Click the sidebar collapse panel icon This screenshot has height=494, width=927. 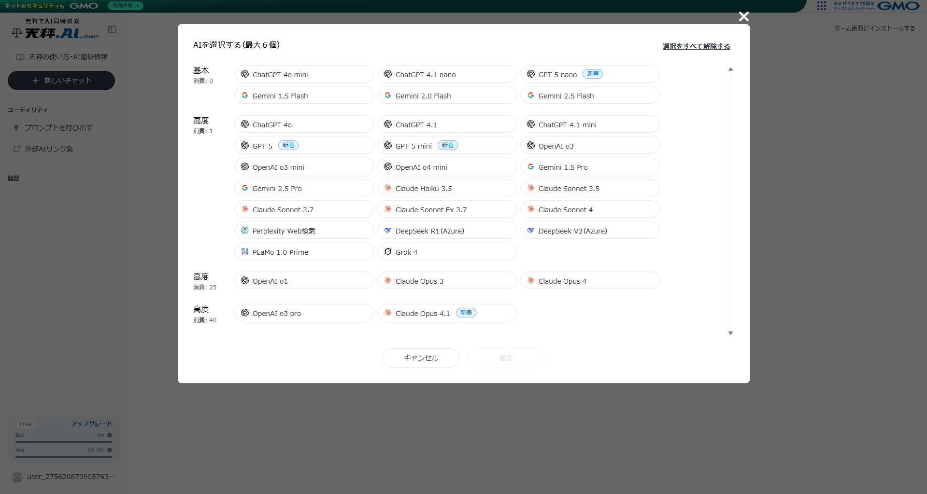tap(112, 29)
